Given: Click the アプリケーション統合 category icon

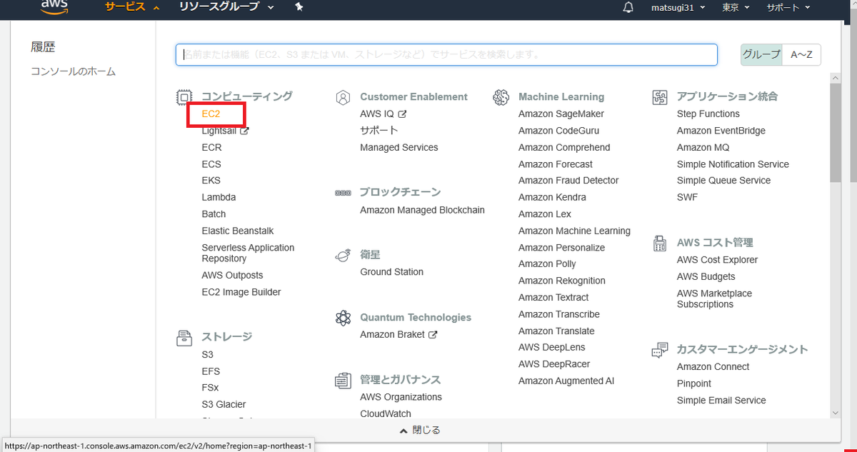Looking at the screenshot, I should tap(659, 97).
